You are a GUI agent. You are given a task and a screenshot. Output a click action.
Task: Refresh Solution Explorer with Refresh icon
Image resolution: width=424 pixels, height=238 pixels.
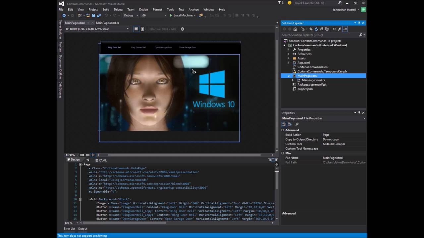point(316,29)
